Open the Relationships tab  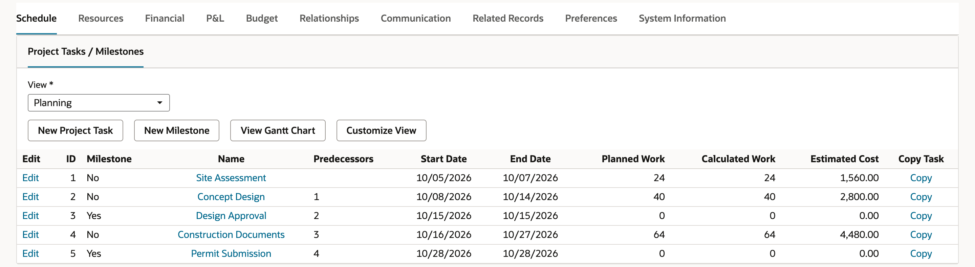click(x=329, y=18)
